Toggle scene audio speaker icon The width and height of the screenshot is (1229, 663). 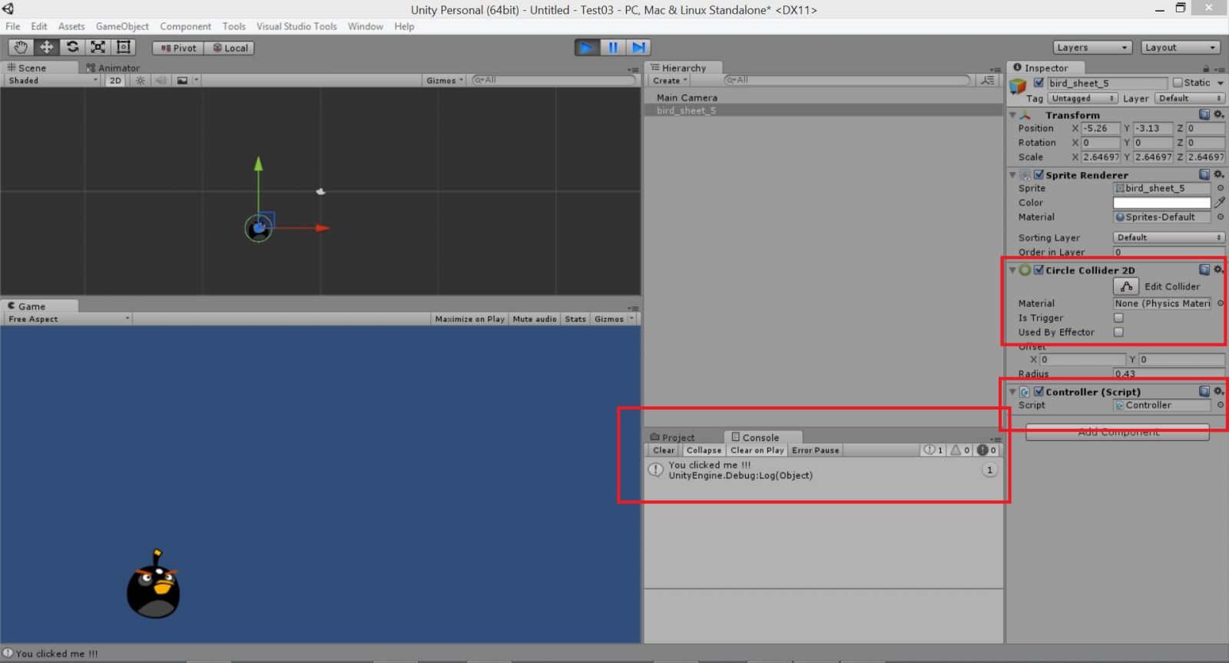pyautogui.click(x=161, y=81)
